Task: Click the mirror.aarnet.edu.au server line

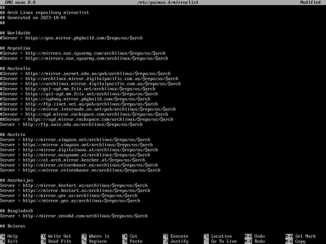Action: 85,73
